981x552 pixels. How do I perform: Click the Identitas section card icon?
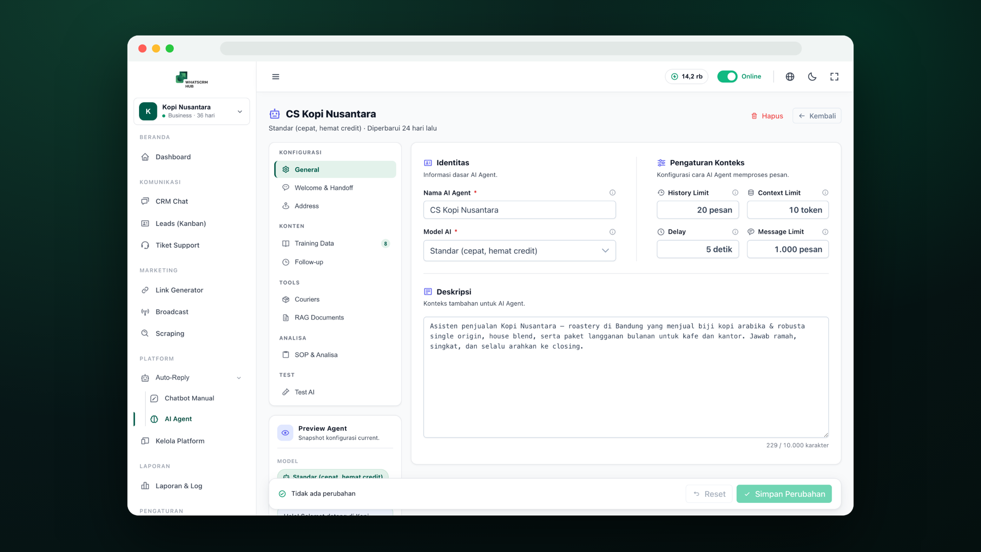[x=428, y=163]
